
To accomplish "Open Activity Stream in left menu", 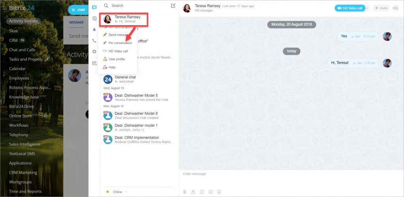I will [23, 21].
